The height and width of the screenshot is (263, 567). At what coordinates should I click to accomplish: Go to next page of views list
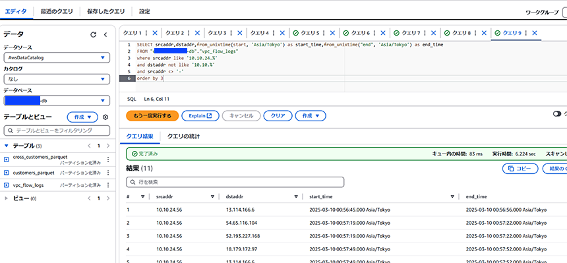(107, 198)
